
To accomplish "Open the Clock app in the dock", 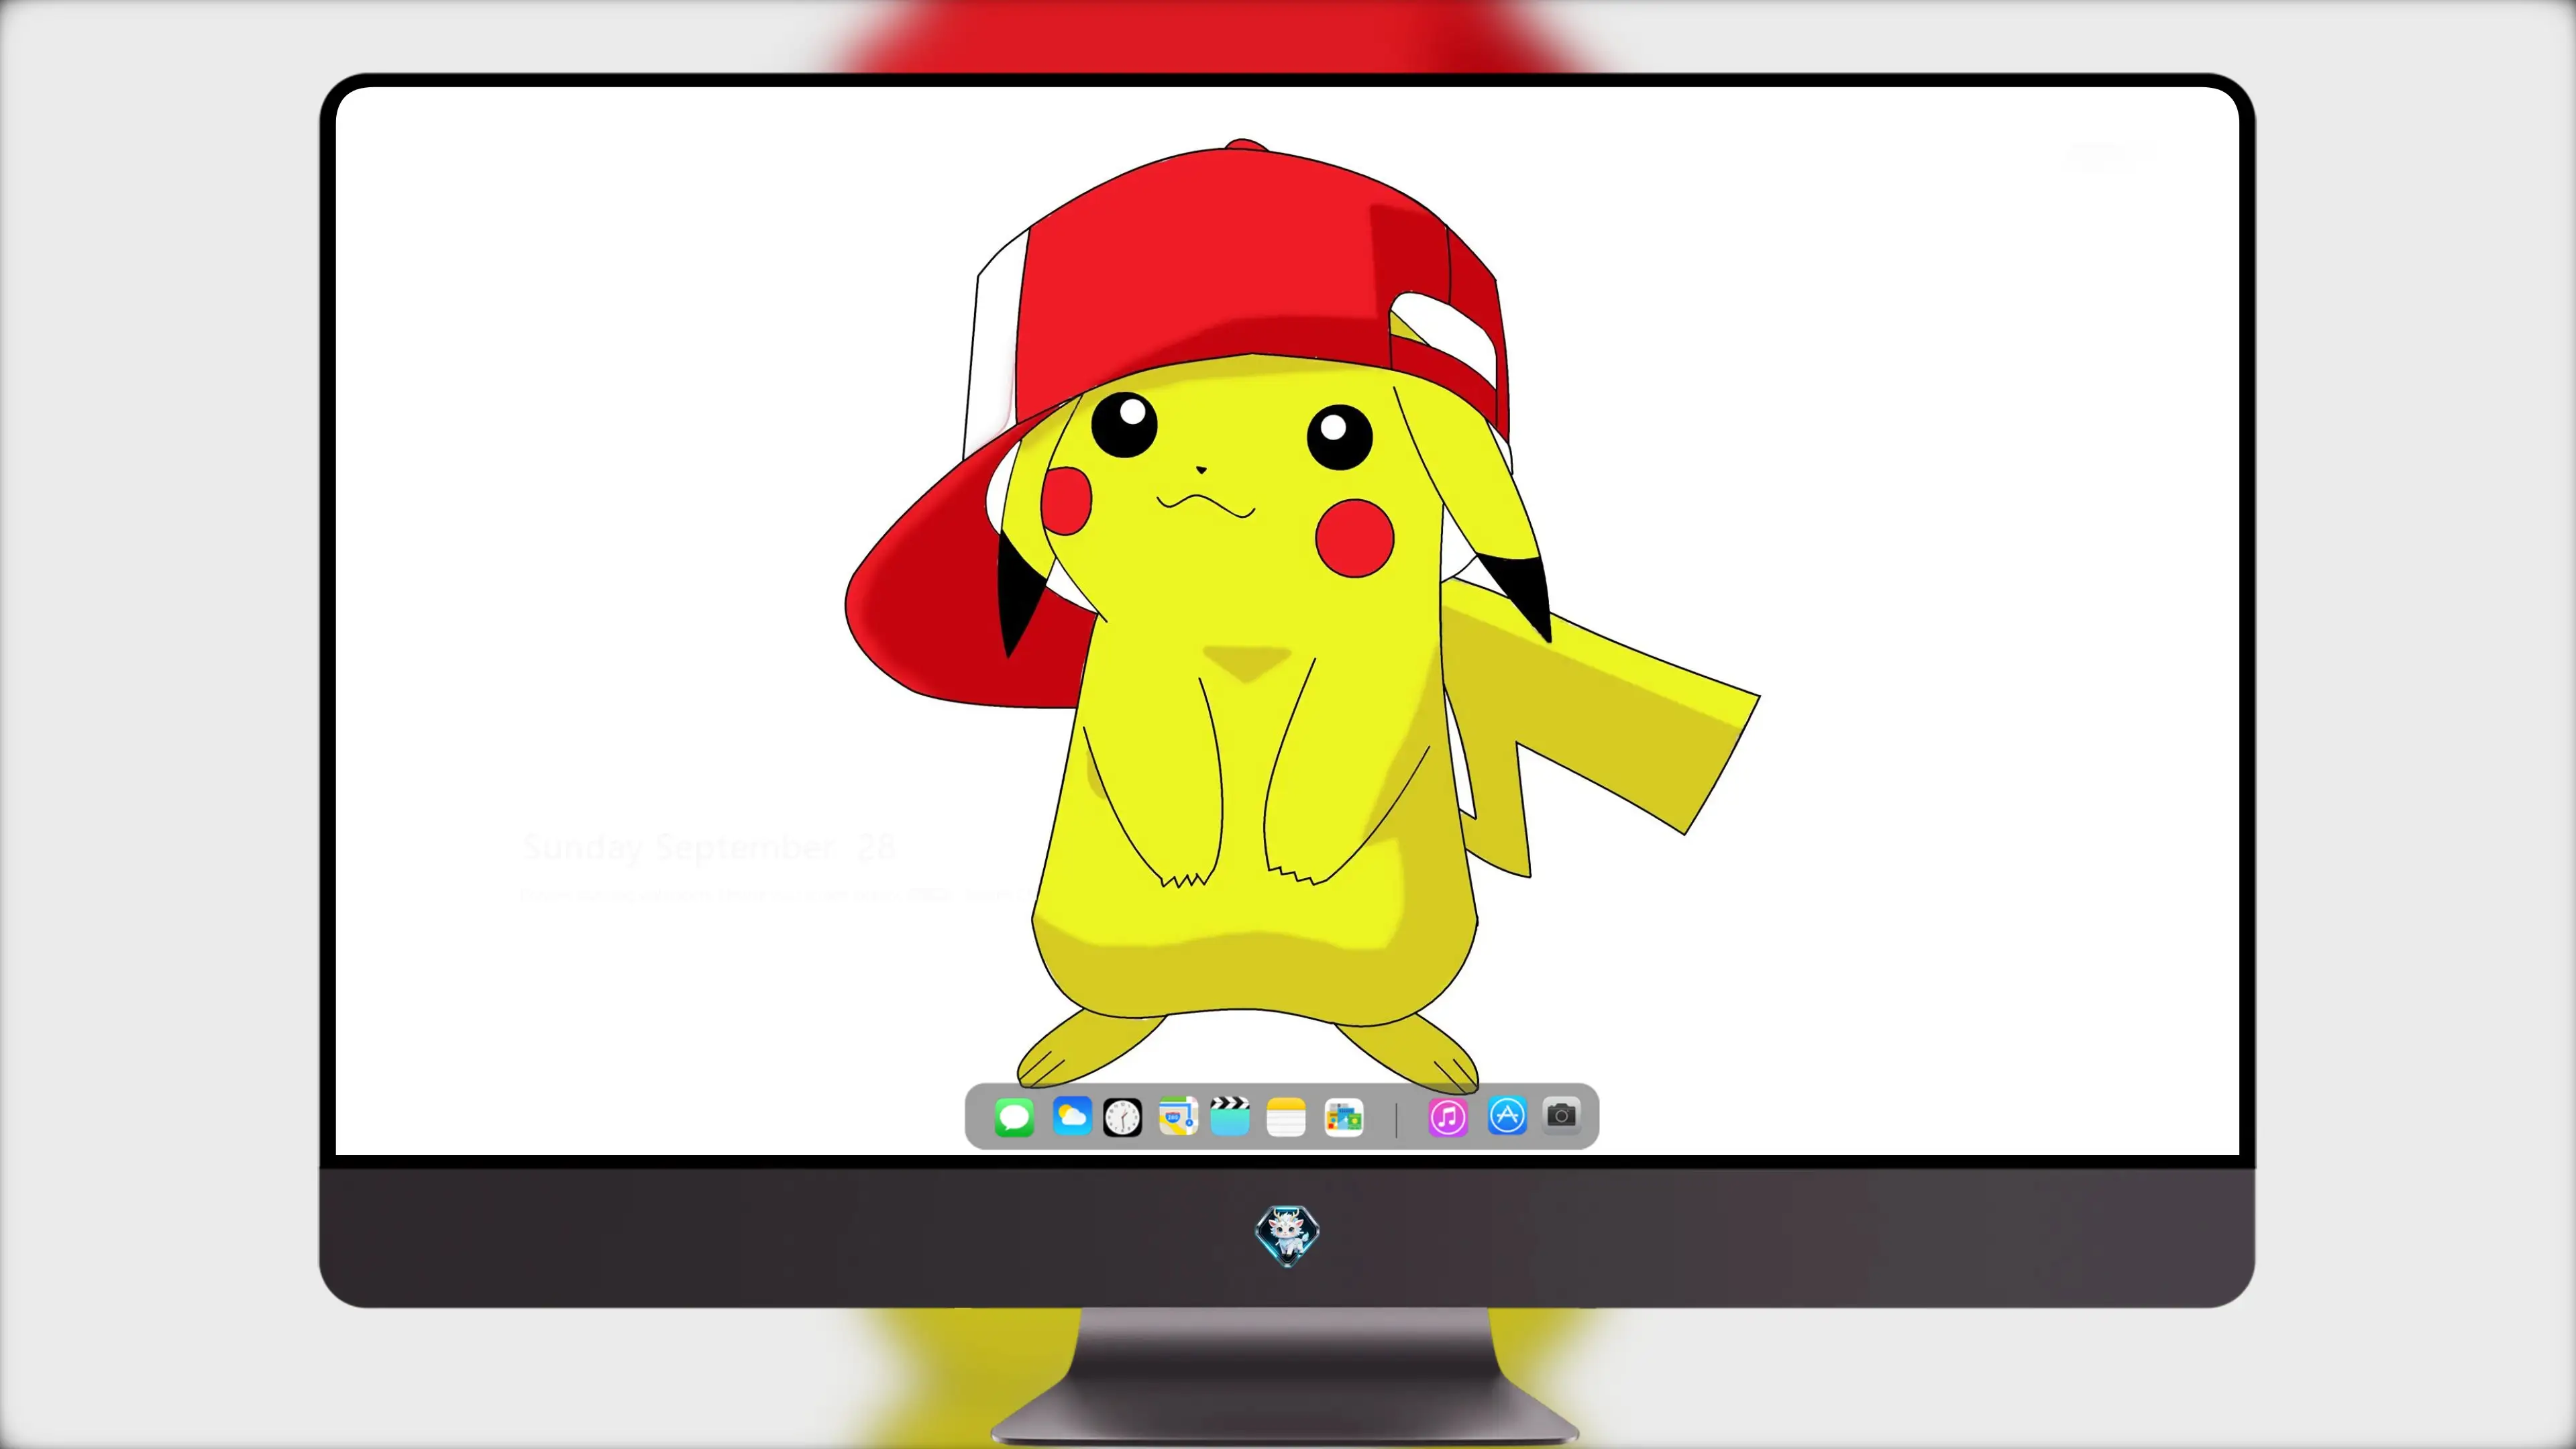I will 1122,1117.
